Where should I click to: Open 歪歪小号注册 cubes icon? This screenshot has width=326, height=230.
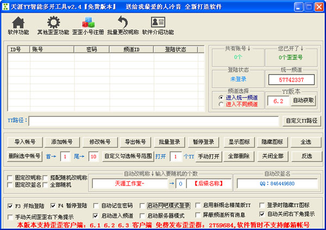pos(88,22)
